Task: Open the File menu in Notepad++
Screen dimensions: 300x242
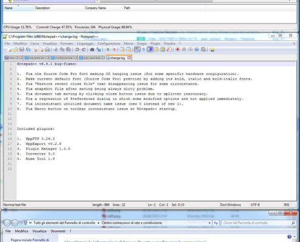Action: tap(7, 44)
